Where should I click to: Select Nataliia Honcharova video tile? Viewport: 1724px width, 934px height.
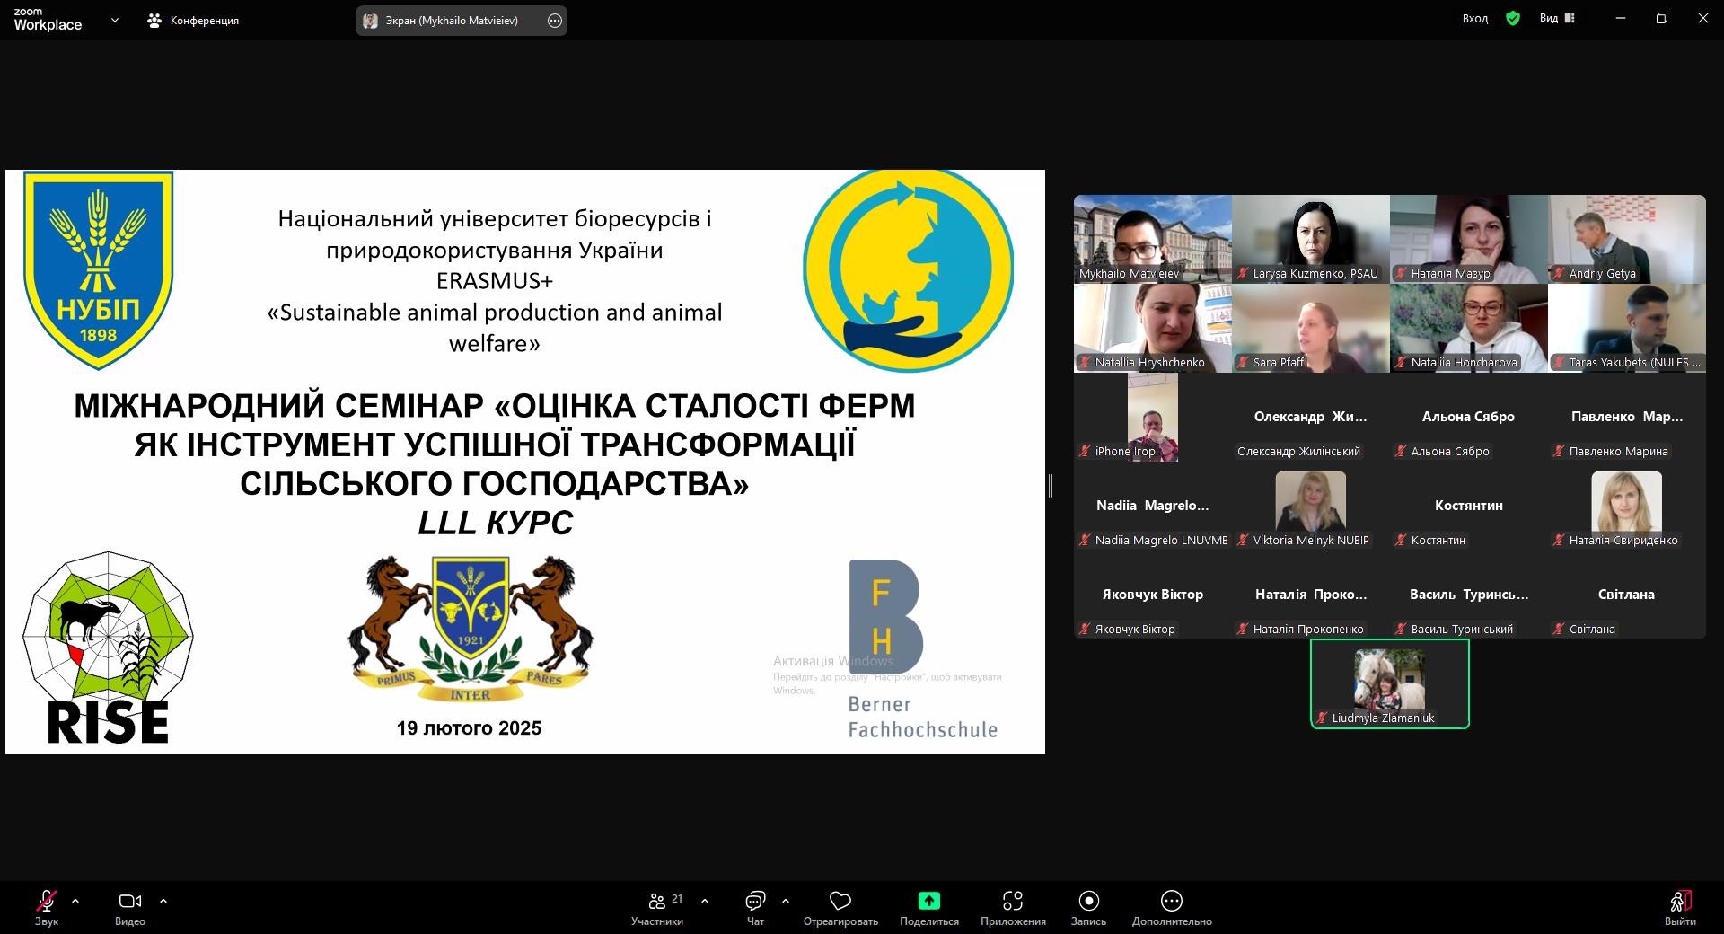pos(1469,328)
